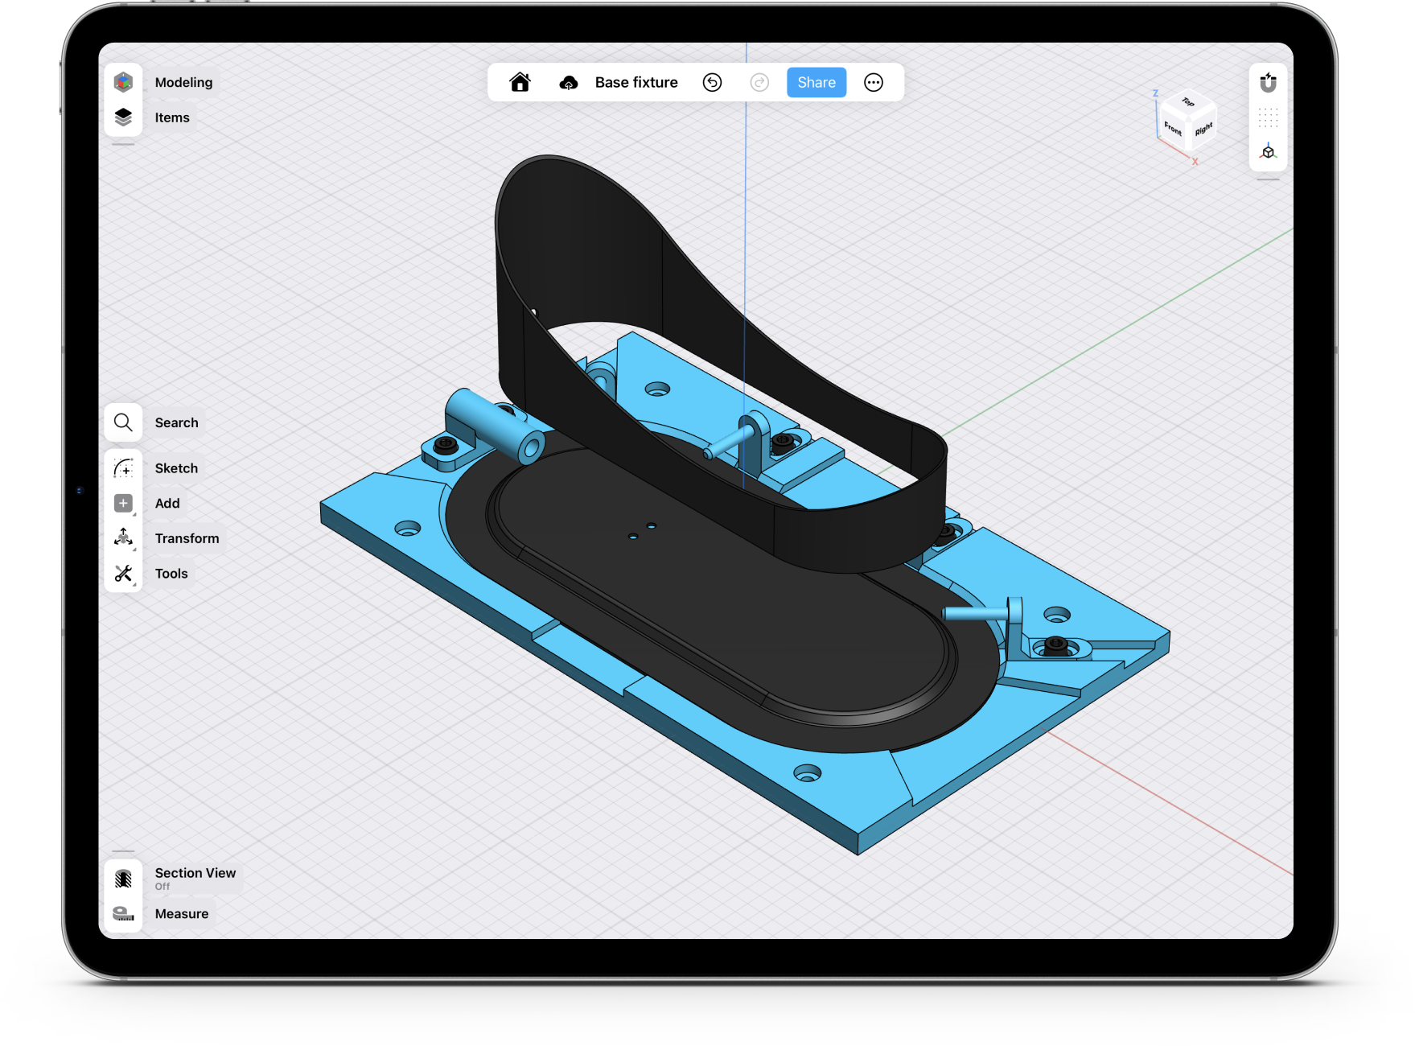Screen dimensions: 1415x1046
Task: Toggle the dotted grid display icon
Action: coord(1268,117)
